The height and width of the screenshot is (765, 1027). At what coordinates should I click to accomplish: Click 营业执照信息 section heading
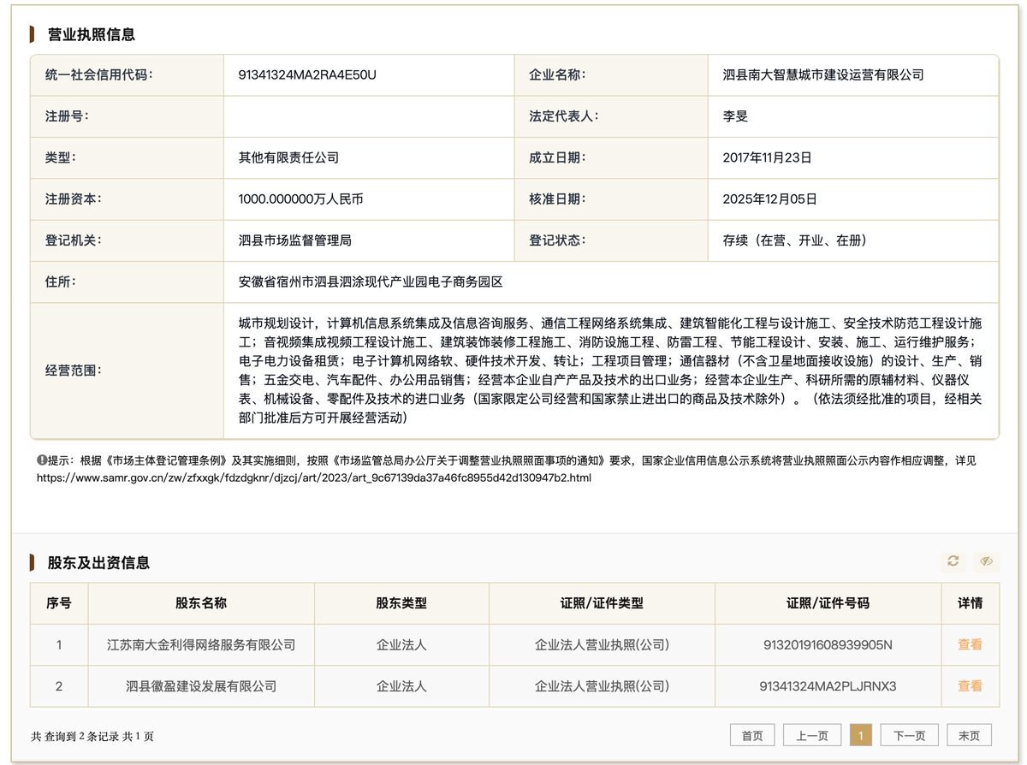(x=91, y=34)
